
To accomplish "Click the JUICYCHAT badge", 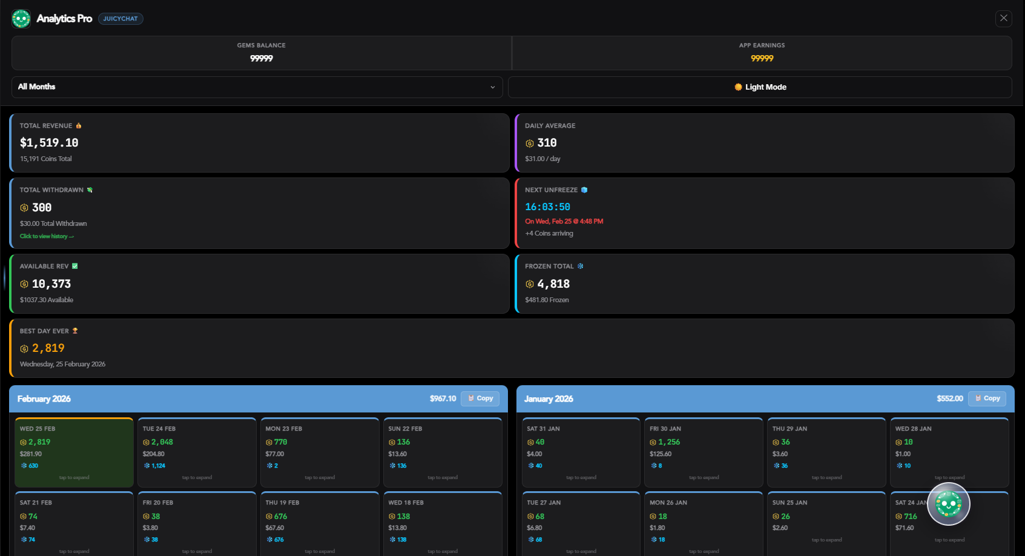I will click(120, 19).
